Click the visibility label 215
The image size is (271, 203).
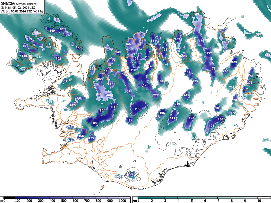(29, 39)
